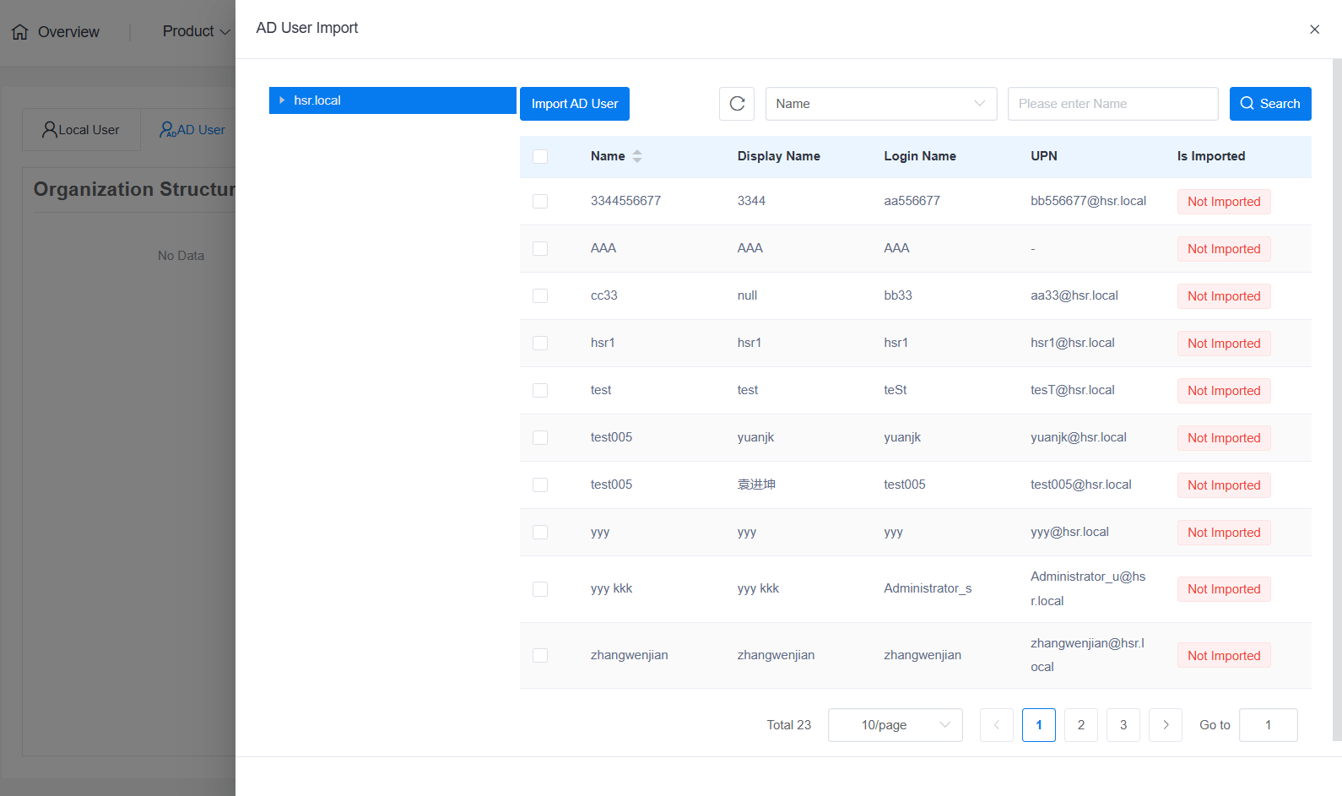Close the AD User Import panel

(x=1314, y=30)
